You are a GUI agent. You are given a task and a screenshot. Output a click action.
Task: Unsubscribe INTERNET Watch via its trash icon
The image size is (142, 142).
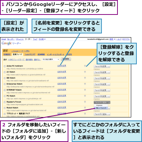pos(85,90)
